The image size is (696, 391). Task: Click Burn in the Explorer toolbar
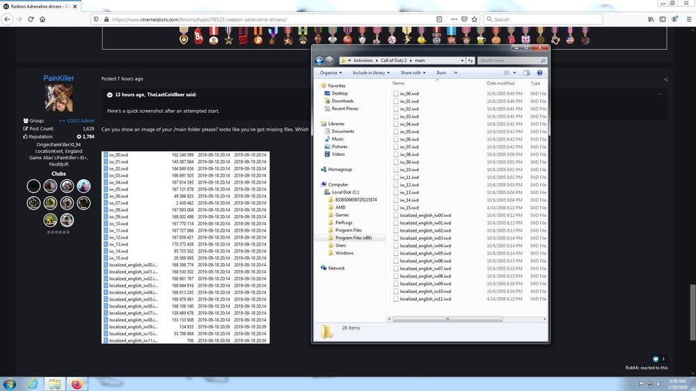tap(441, 73)
